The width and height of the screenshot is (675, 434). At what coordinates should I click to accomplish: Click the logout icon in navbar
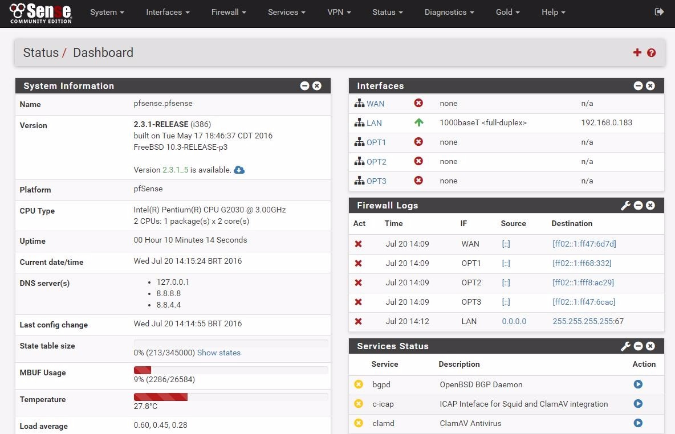click(x=659, y=11)
